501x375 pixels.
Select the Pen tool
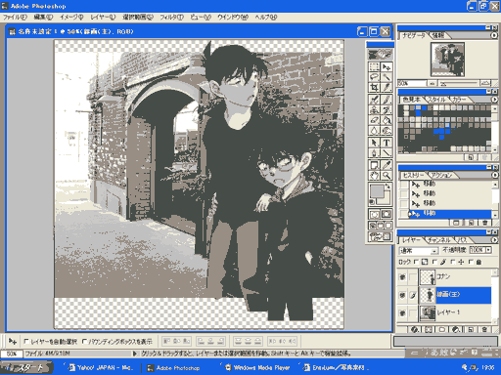[374, 152]
